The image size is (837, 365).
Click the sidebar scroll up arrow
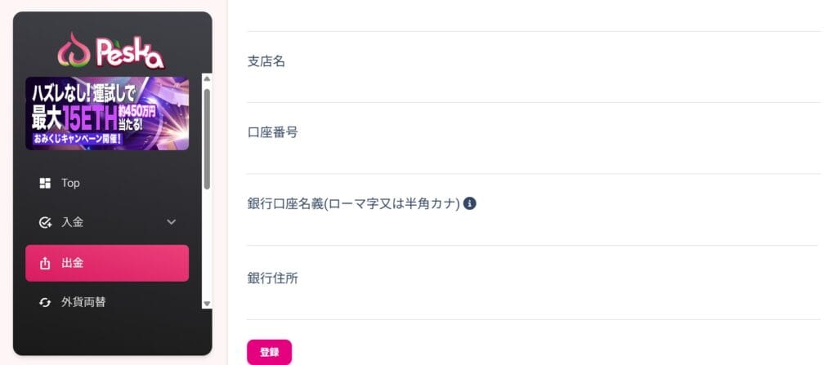pyautogui.click(x=207, y=78)
